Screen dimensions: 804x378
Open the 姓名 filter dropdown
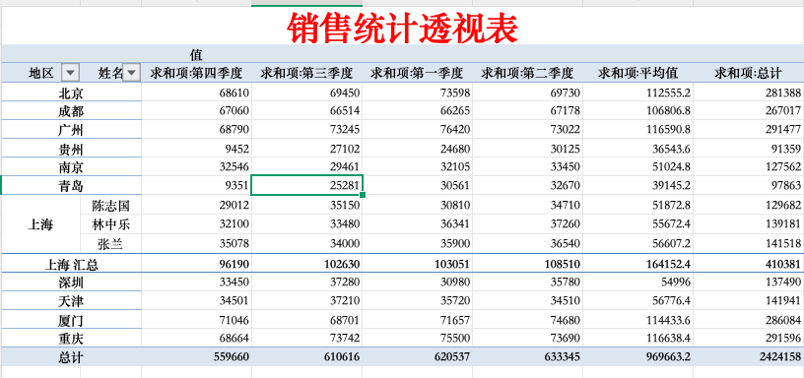click(132, 73)
